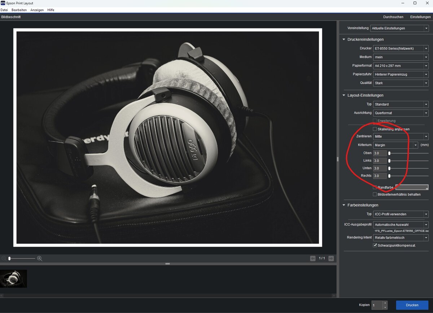The image size is (433, 313).
Task: Open the Hilfe menu
Action: click(51, 10)
